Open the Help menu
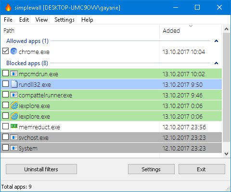The height and width of the screenshot is (192, 231). (87, 20)
